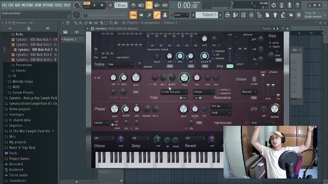Open the ADD menu
The image size is (328, 184).
tap(17, 5)
